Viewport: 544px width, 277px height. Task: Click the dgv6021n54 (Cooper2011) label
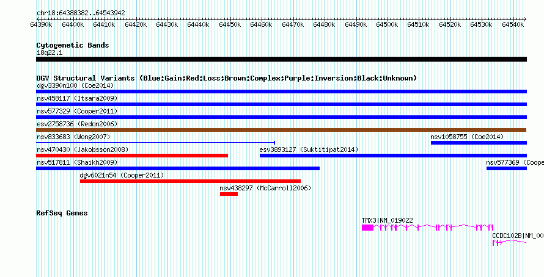[122, 175]
